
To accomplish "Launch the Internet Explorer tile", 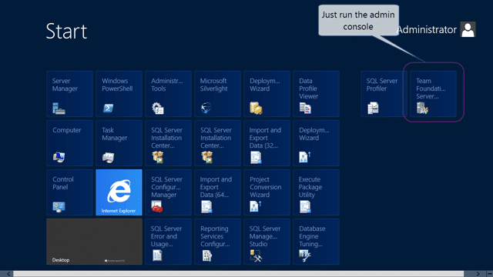I will click(119, 192).
